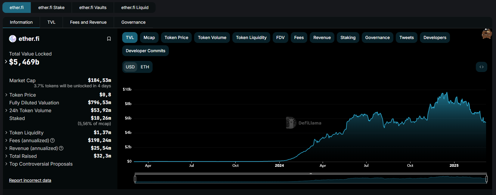Expand Token Price details

pos(6,95)
